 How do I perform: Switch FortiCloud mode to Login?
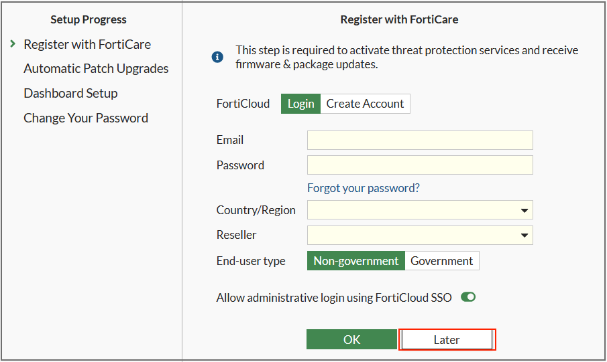click(300, 104)
